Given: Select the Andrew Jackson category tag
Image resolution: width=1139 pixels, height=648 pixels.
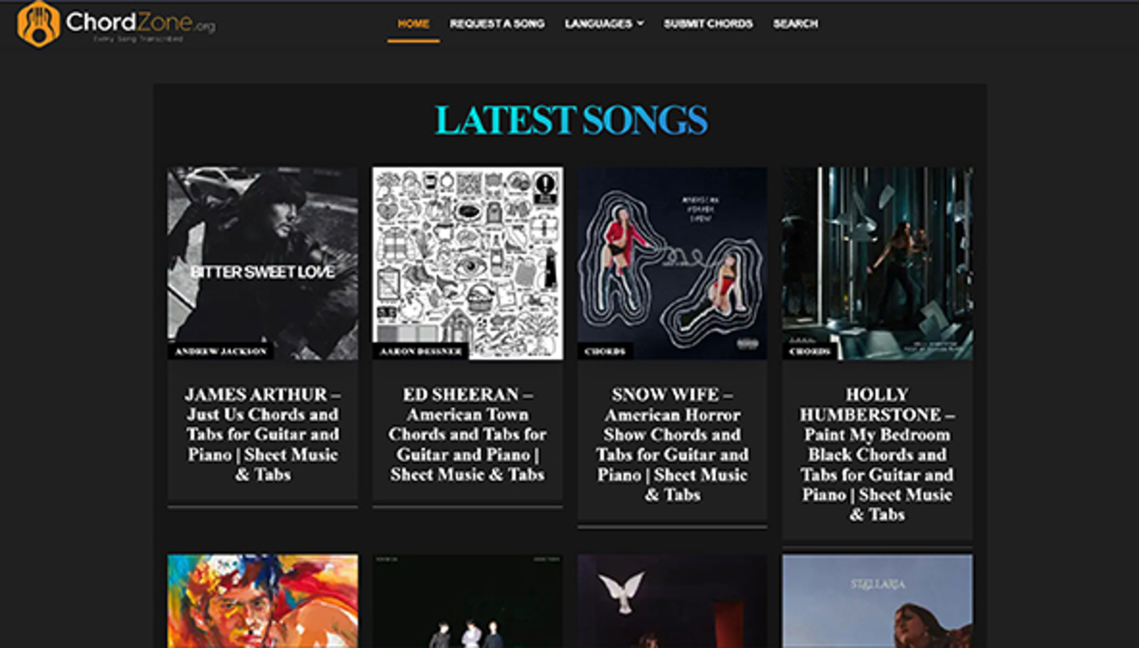Looking at the screenshot, I should pyautogui.click(x=220, y=351).
